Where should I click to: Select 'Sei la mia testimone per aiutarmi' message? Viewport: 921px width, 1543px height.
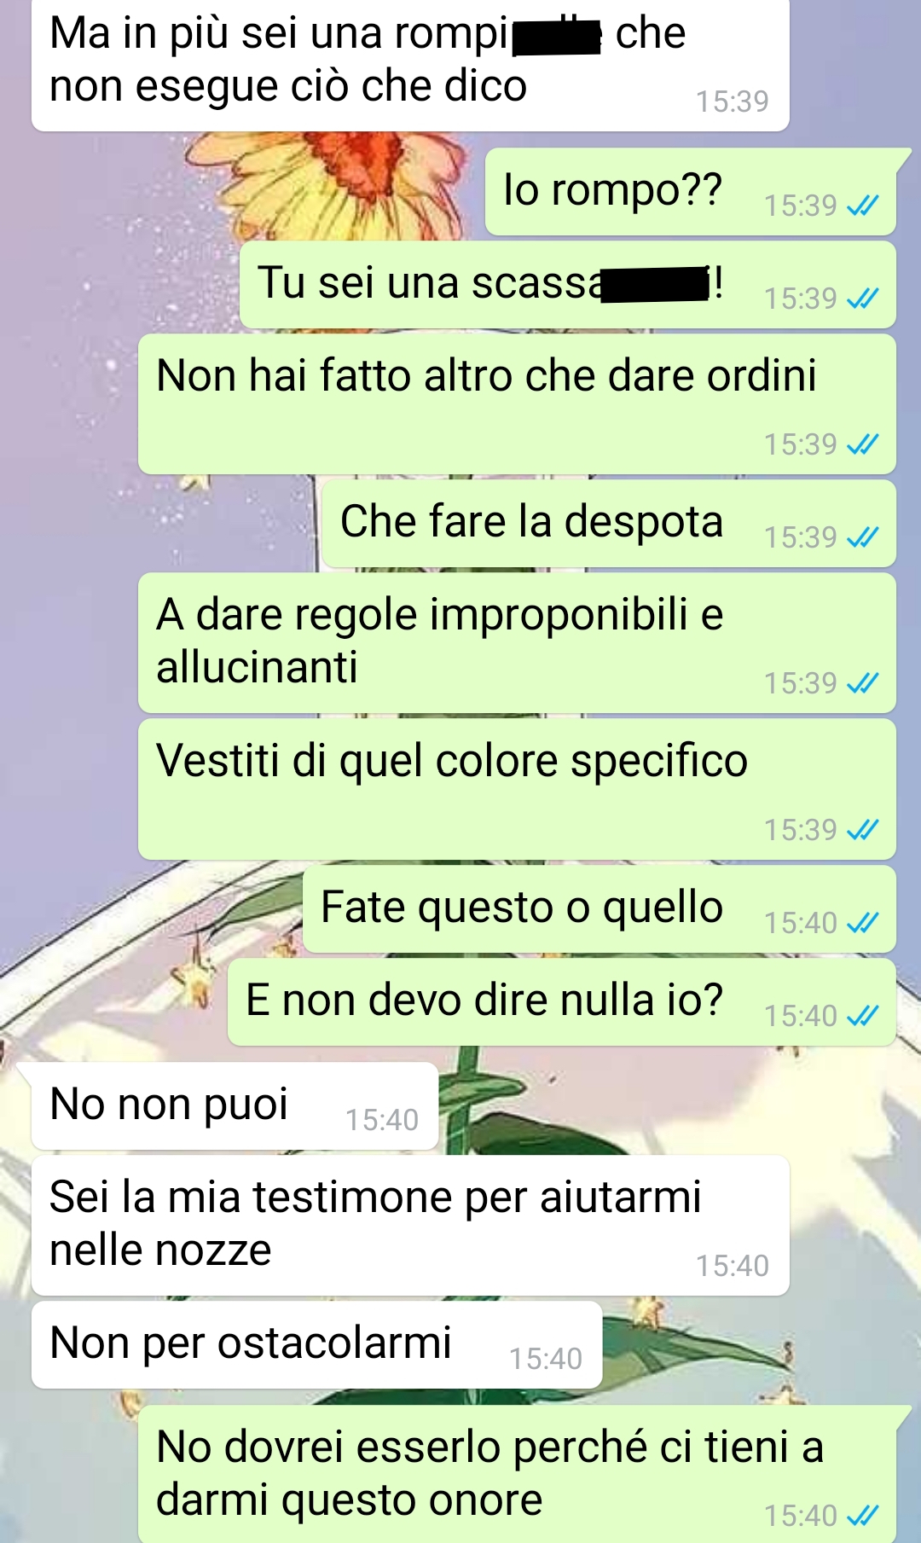coord(410,1226)
